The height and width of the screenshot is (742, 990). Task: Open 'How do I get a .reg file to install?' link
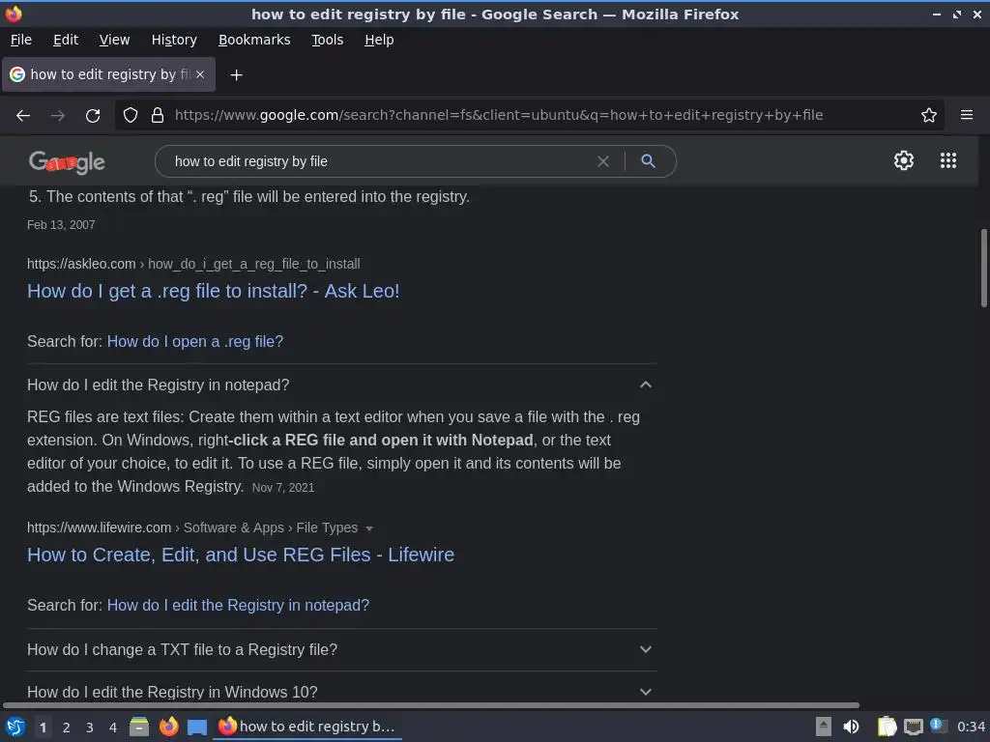tap(214, 291)
